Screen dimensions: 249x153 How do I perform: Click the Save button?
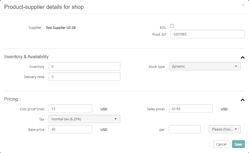click(x=238, y=144)
